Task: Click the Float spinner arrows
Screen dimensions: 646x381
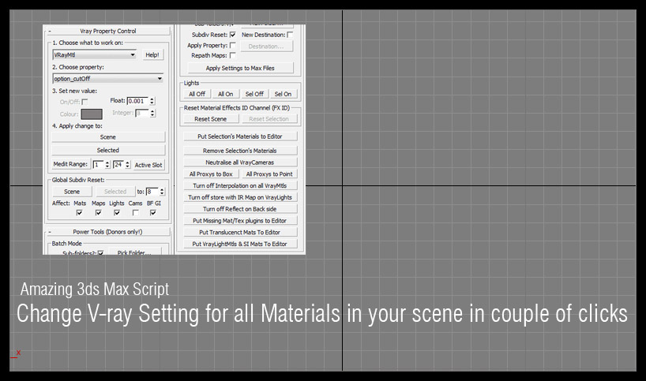Action: [152, 101]
